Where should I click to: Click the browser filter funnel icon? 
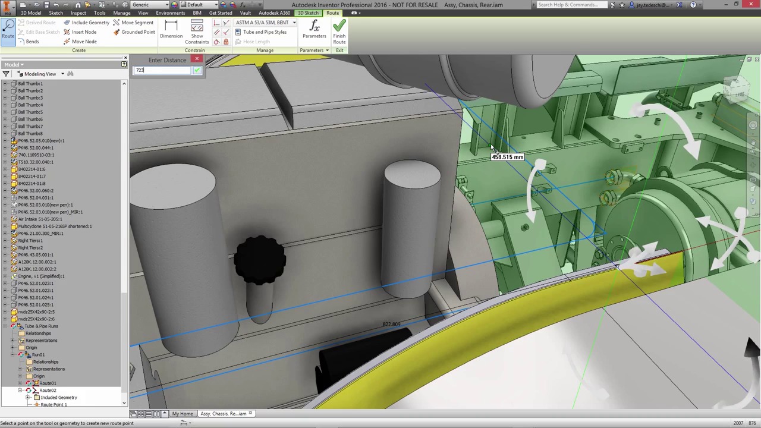click(6, 74)
